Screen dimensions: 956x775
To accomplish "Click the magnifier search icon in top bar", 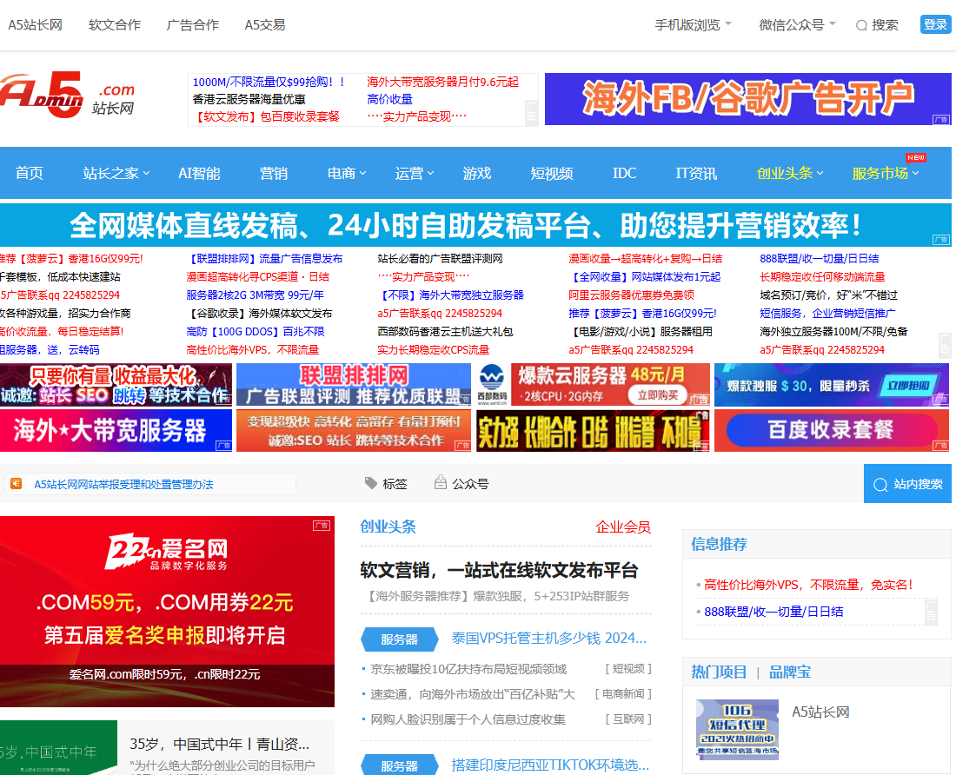I will 861,25.
